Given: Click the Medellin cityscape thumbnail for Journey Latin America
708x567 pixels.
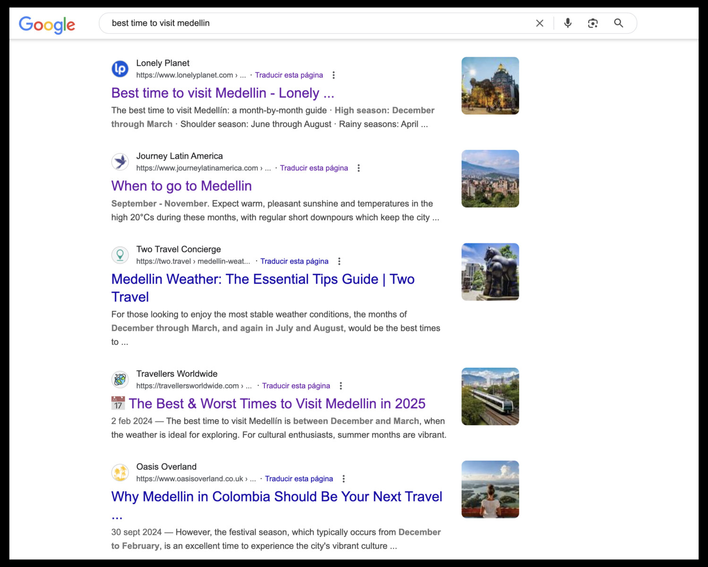Looking at the screenshot, I should 490,179.
